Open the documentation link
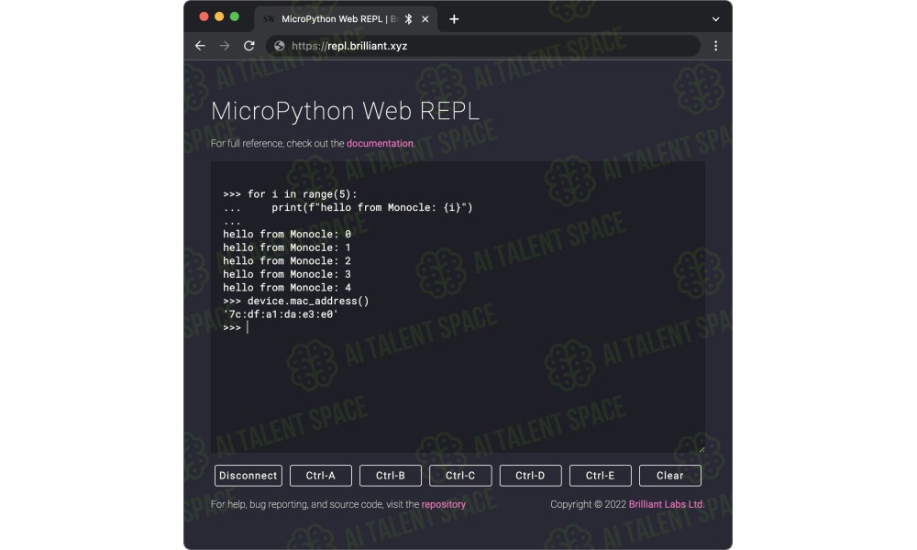The width and height of the screenshot is (917, 550). point(380,143)
